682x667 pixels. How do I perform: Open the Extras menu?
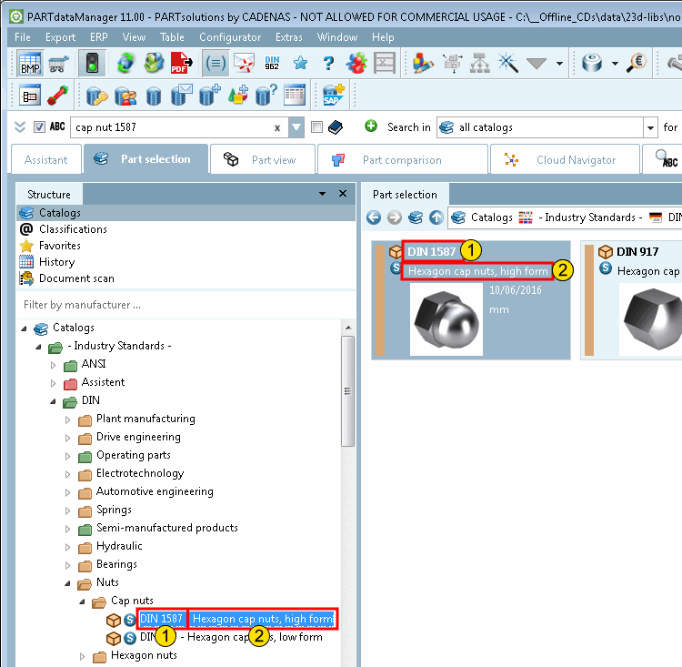[289, 37]
